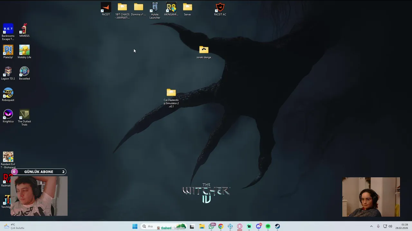Open the 1BIT CHAOS folder
This screenshot has width=412, height=231.
pyautogui.click(x=122, y=11)
